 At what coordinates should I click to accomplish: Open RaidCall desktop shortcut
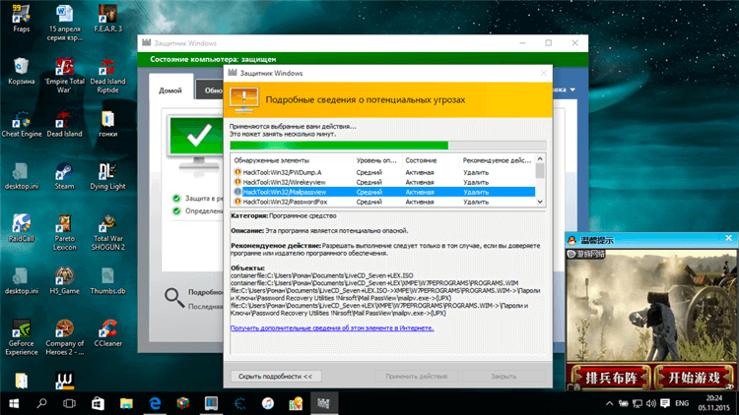click(x=22, y=228)
